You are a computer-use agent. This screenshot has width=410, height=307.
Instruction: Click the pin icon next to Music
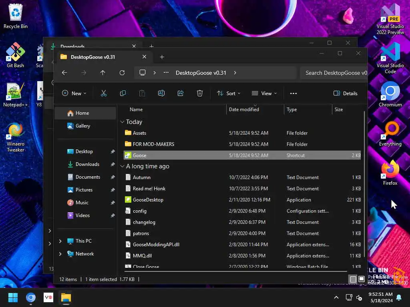pos(113,203)
